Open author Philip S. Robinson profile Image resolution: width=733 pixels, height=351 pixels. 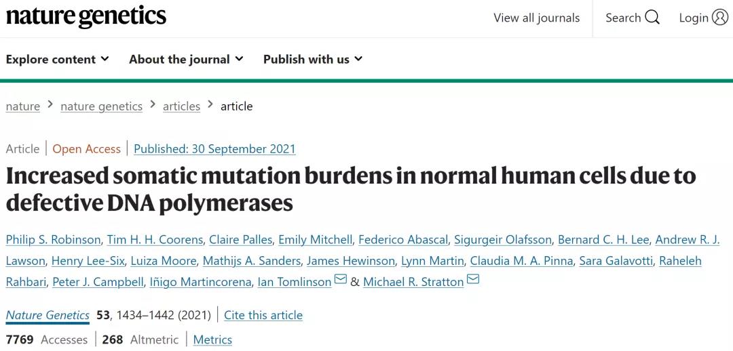pyautogui.click(x=54, y=240)
